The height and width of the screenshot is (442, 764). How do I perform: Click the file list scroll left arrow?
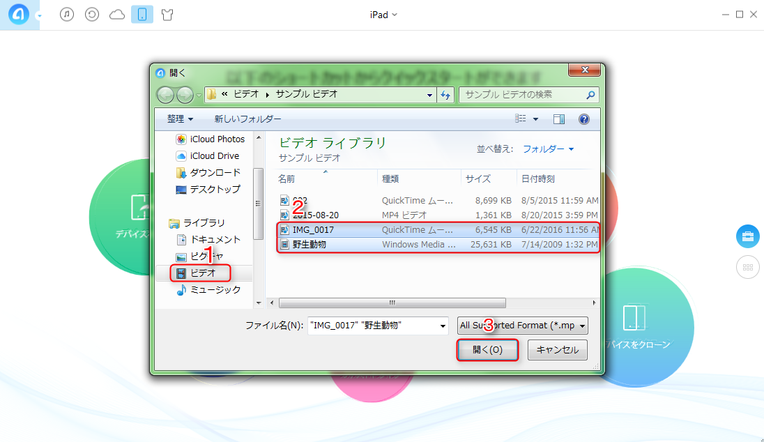point(272,303)
